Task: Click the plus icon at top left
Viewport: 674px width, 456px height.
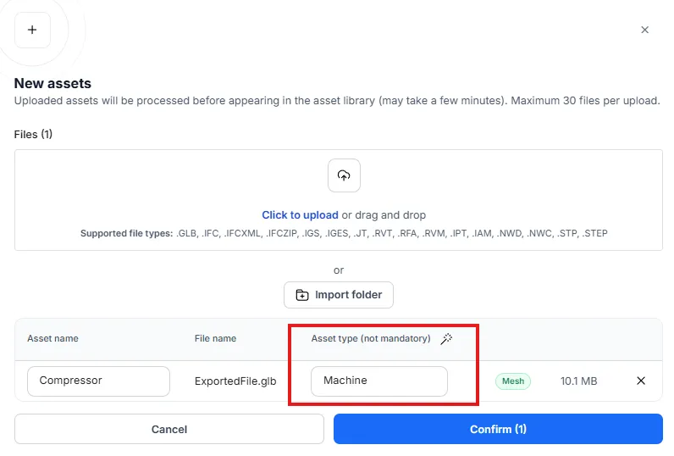Action: (32, 30)
